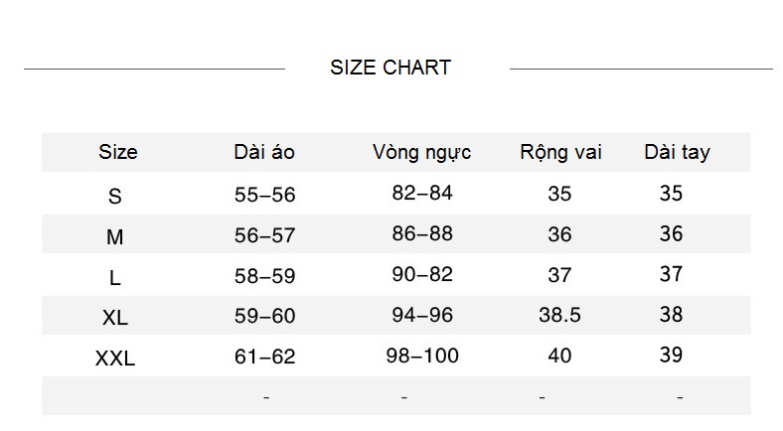Click the 40 shoulder width cell
Viewport: 783px width, 431px height.
coord(559,355)
